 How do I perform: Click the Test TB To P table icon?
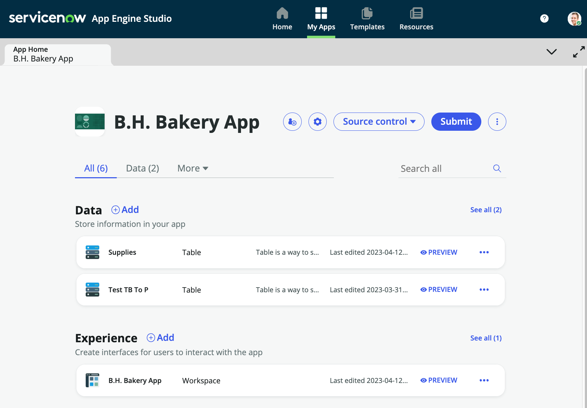[x=92, y=289]
